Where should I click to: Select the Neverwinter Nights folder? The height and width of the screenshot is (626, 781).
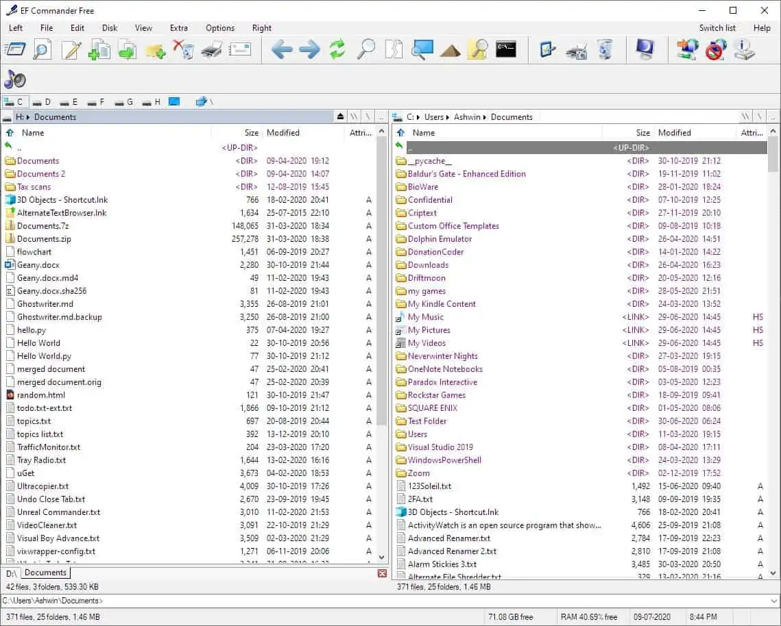click(x=442, y=355)
